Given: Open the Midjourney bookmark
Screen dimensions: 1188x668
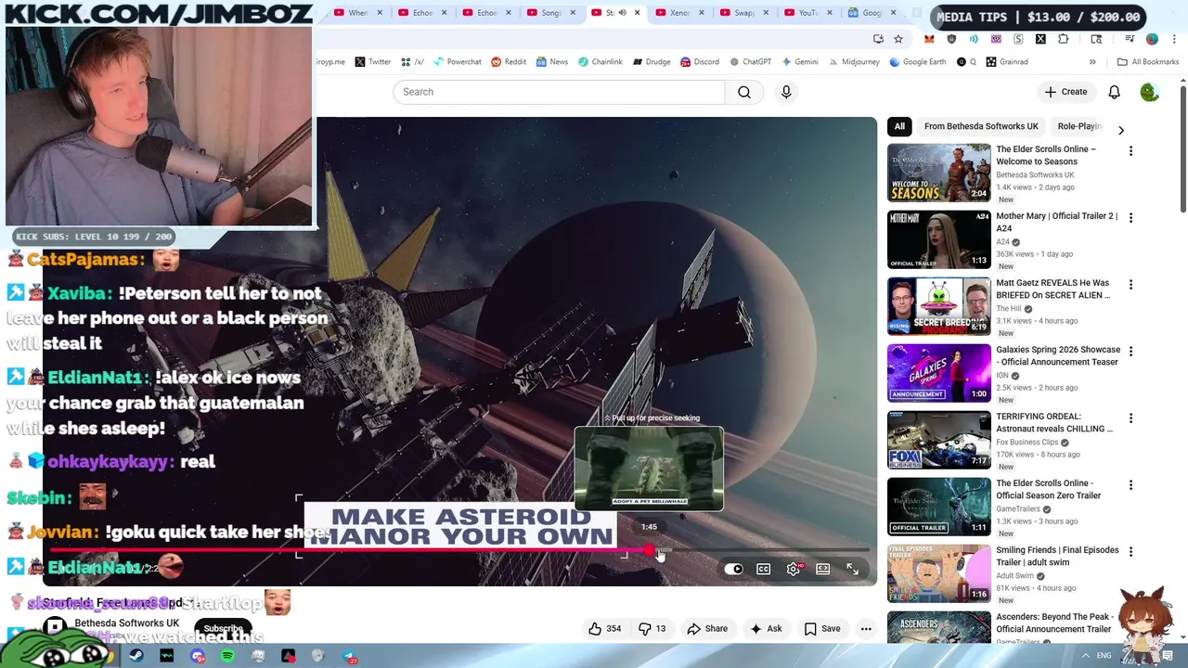Looking at the screenshot, I should 853,62.
